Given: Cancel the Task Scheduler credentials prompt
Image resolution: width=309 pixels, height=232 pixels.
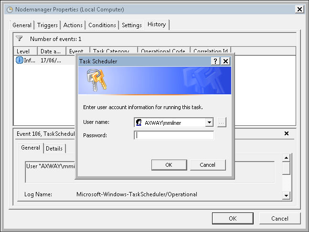Looking at the screenshot, I should (208, 165).
